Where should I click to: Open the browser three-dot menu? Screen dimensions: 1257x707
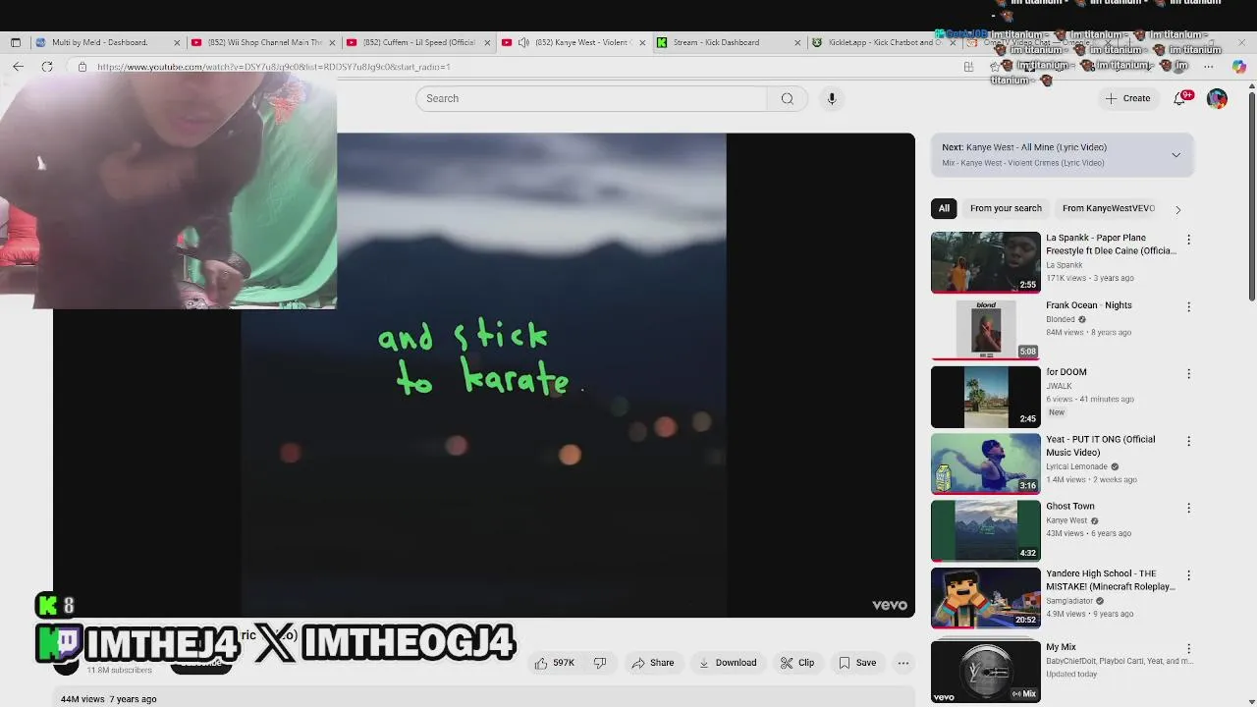[x=1209, y=67]
